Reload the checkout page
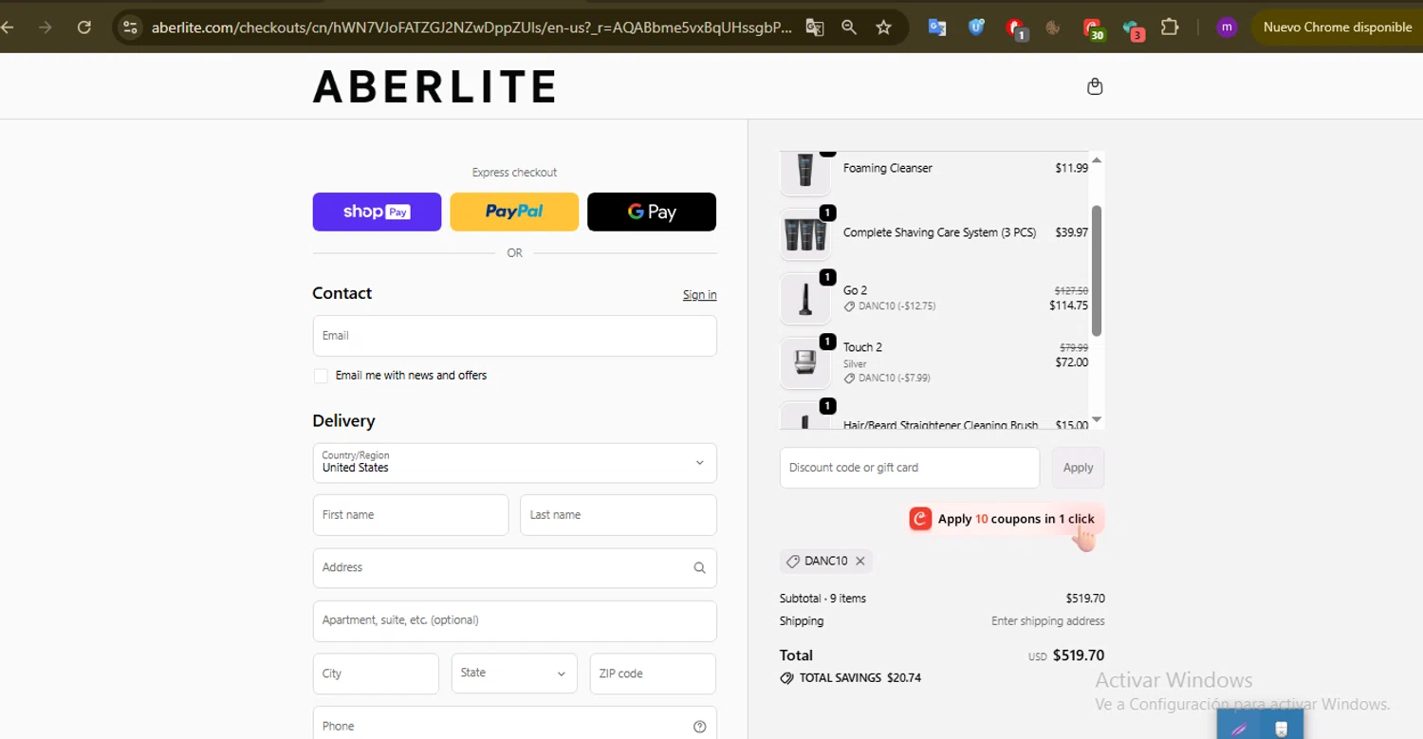The image size is (1423, 739). pyautogui.click(x=84, y=28)
